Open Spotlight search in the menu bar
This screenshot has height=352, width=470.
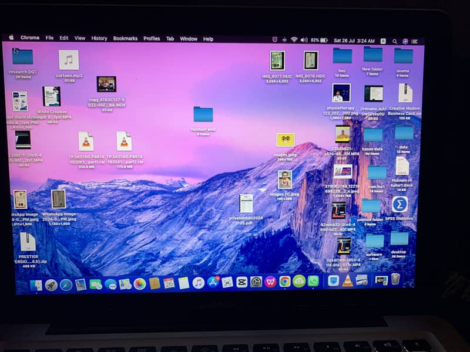394,41
